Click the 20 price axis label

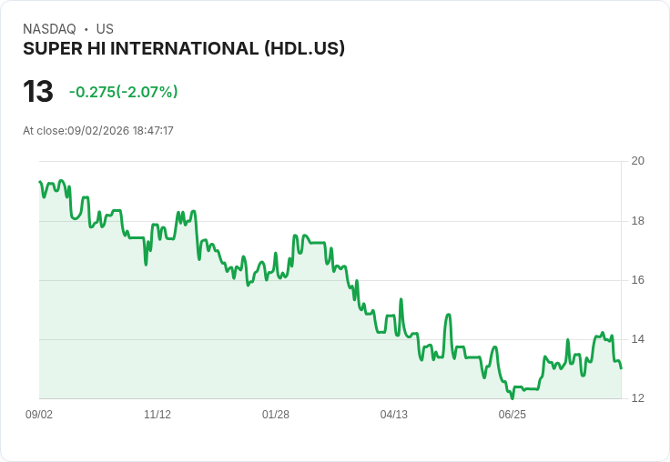(638, 161)
